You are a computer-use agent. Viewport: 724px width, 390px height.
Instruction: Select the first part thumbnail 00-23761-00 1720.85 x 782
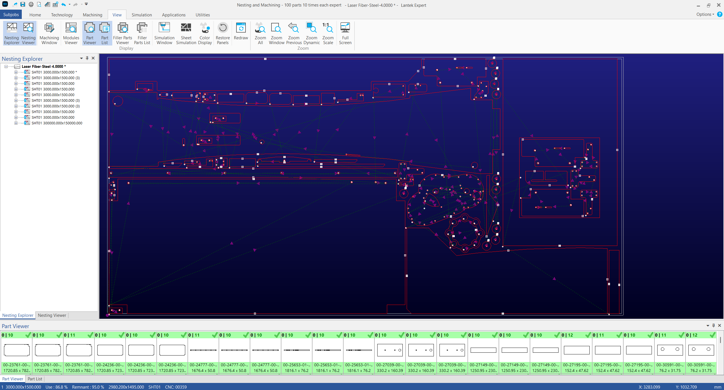17,353
